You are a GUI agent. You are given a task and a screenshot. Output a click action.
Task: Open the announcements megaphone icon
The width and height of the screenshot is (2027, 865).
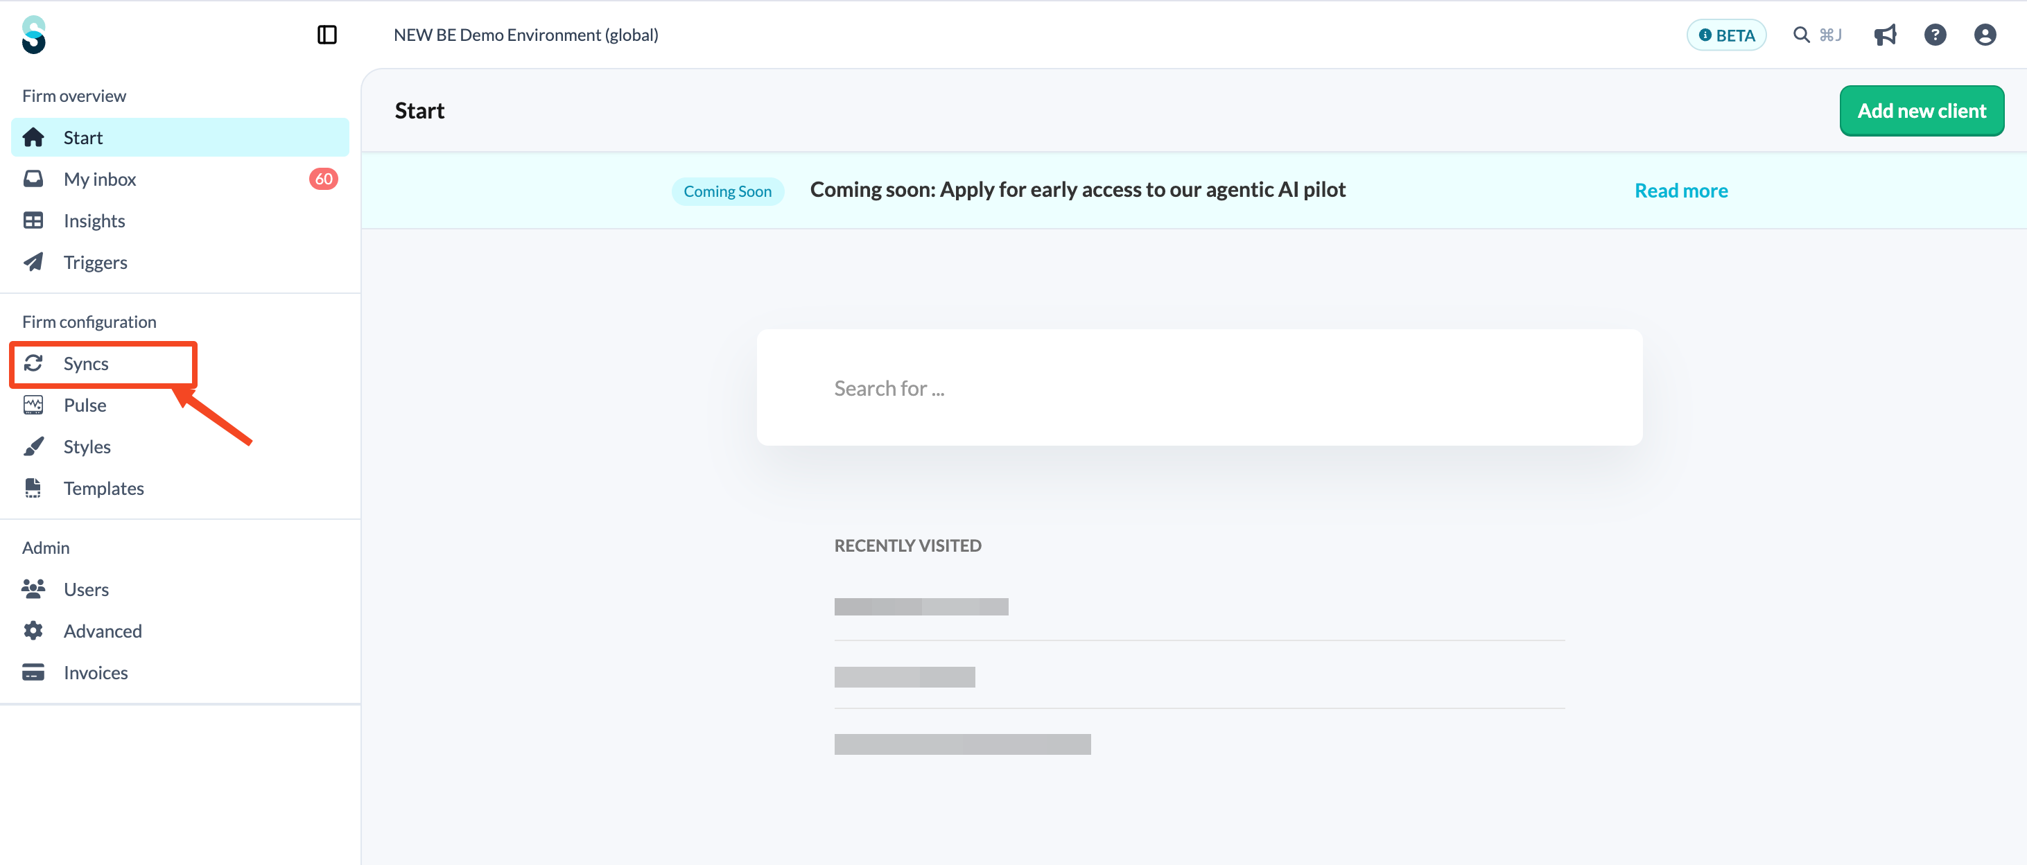click(1885, 35)
